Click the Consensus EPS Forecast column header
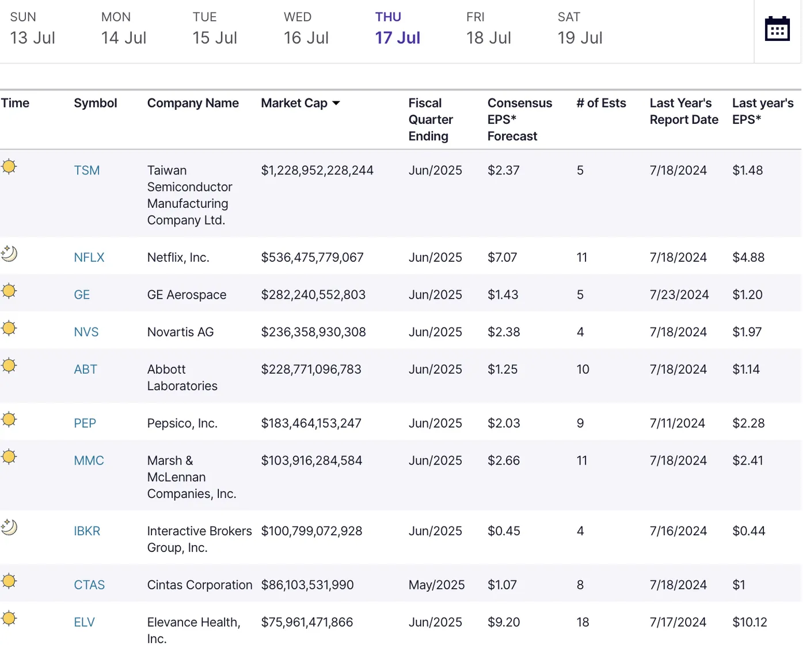 click(x=519, y=120)
